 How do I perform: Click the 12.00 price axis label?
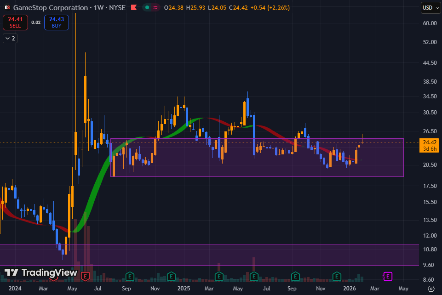(x=430, y=236)
